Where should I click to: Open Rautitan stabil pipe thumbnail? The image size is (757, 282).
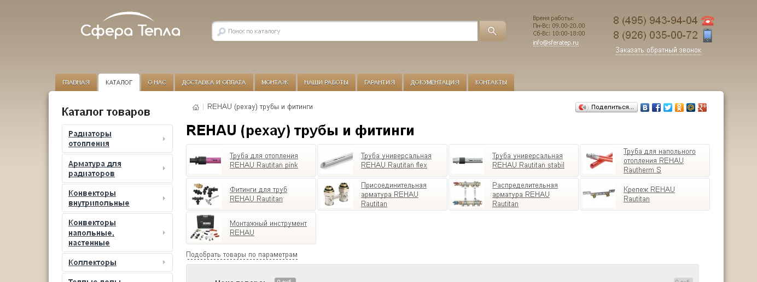(468, 160)
